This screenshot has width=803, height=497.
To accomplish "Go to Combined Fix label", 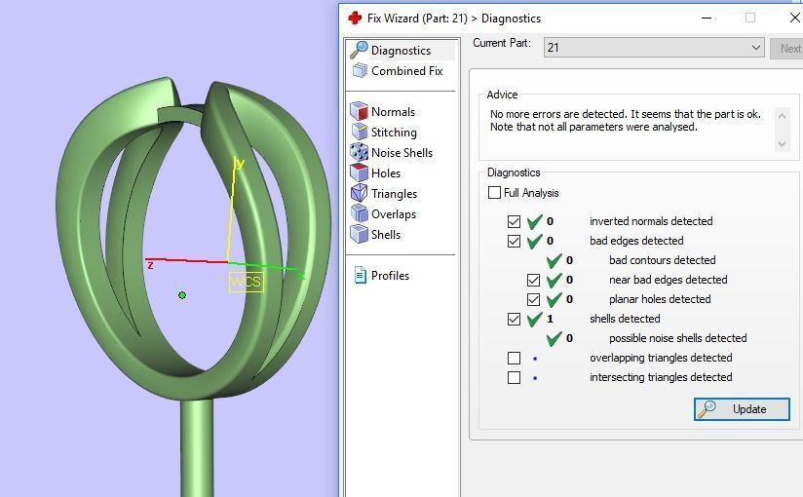I will point(407,71).
